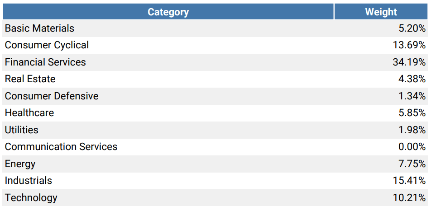Select the Industrials row label

pyautogui.click(x=29, y=181)
